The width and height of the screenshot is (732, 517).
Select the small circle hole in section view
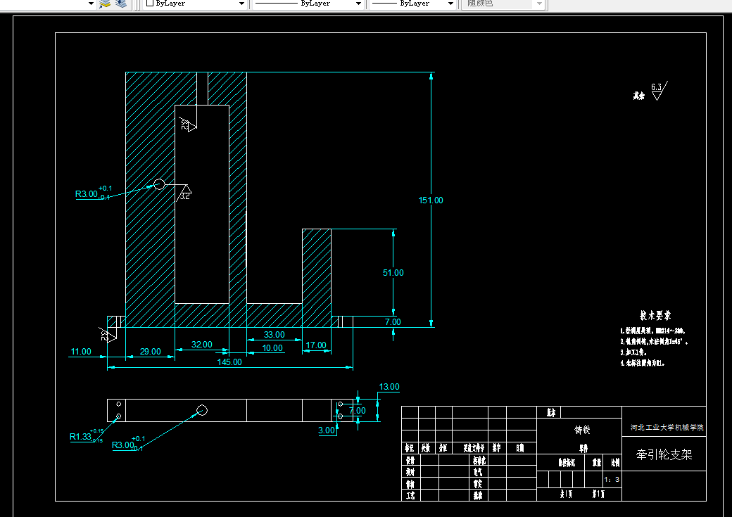[159, 184]
